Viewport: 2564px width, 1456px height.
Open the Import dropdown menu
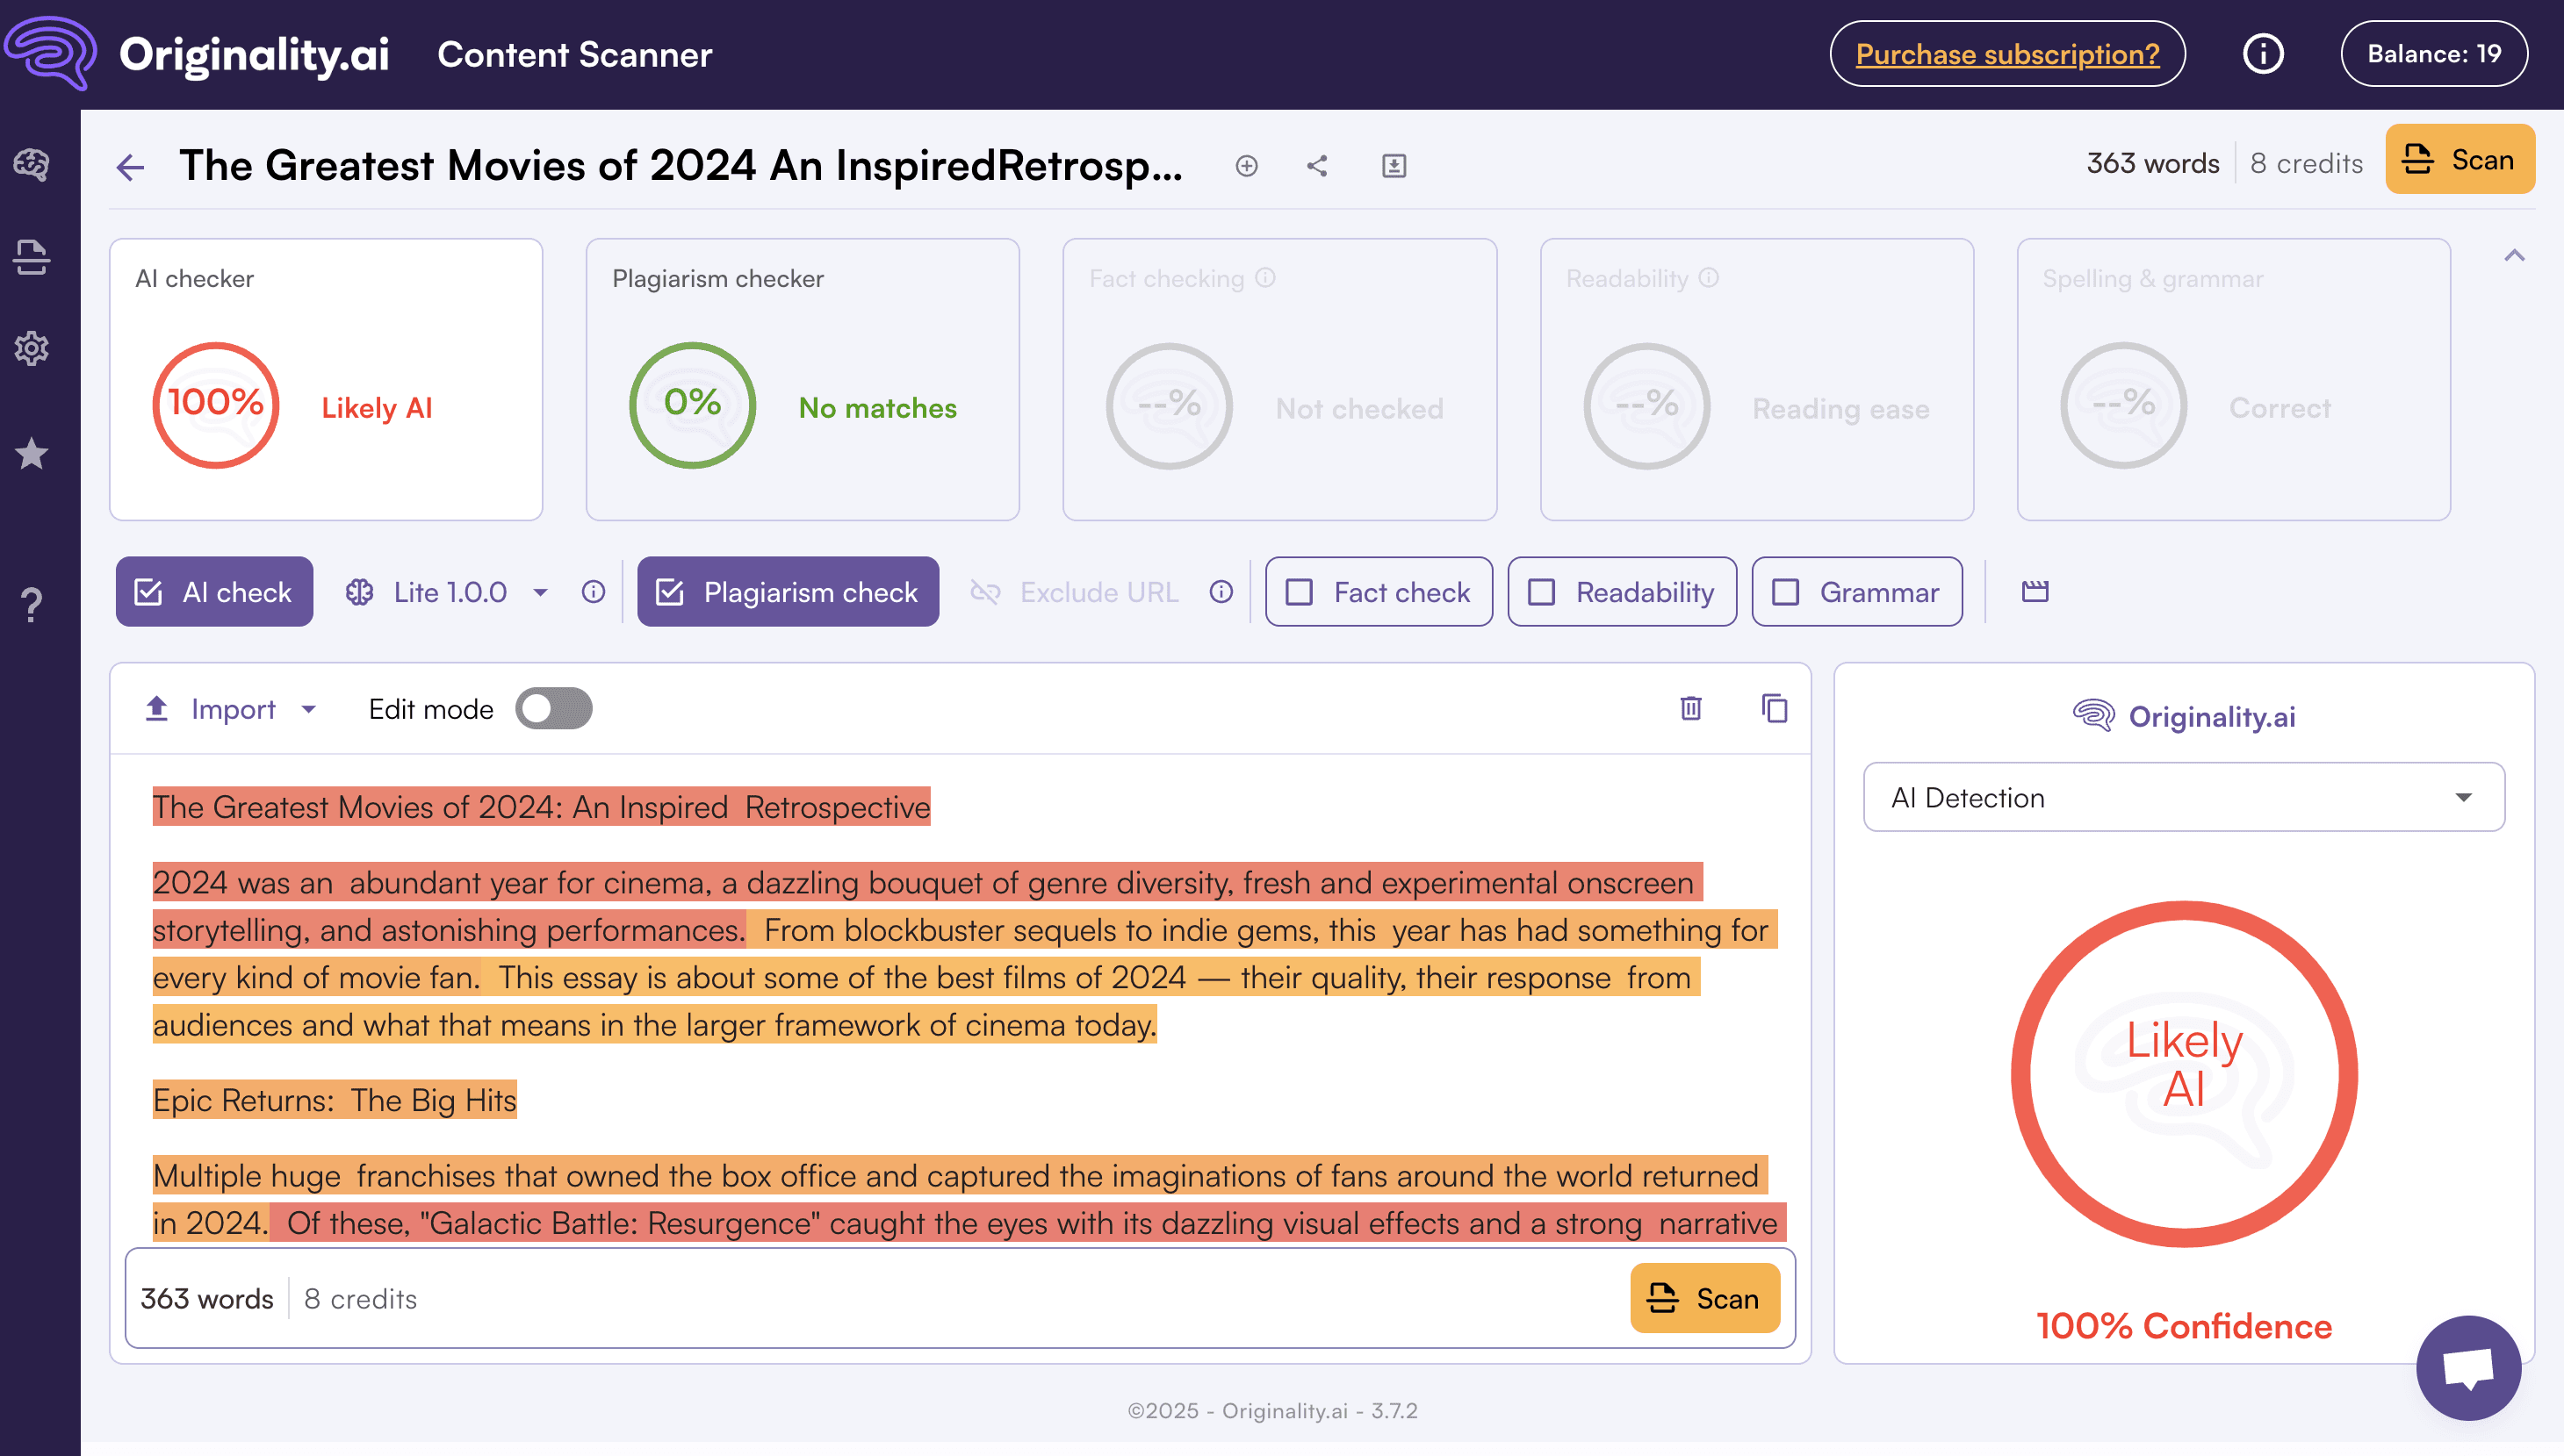[232, 708]
